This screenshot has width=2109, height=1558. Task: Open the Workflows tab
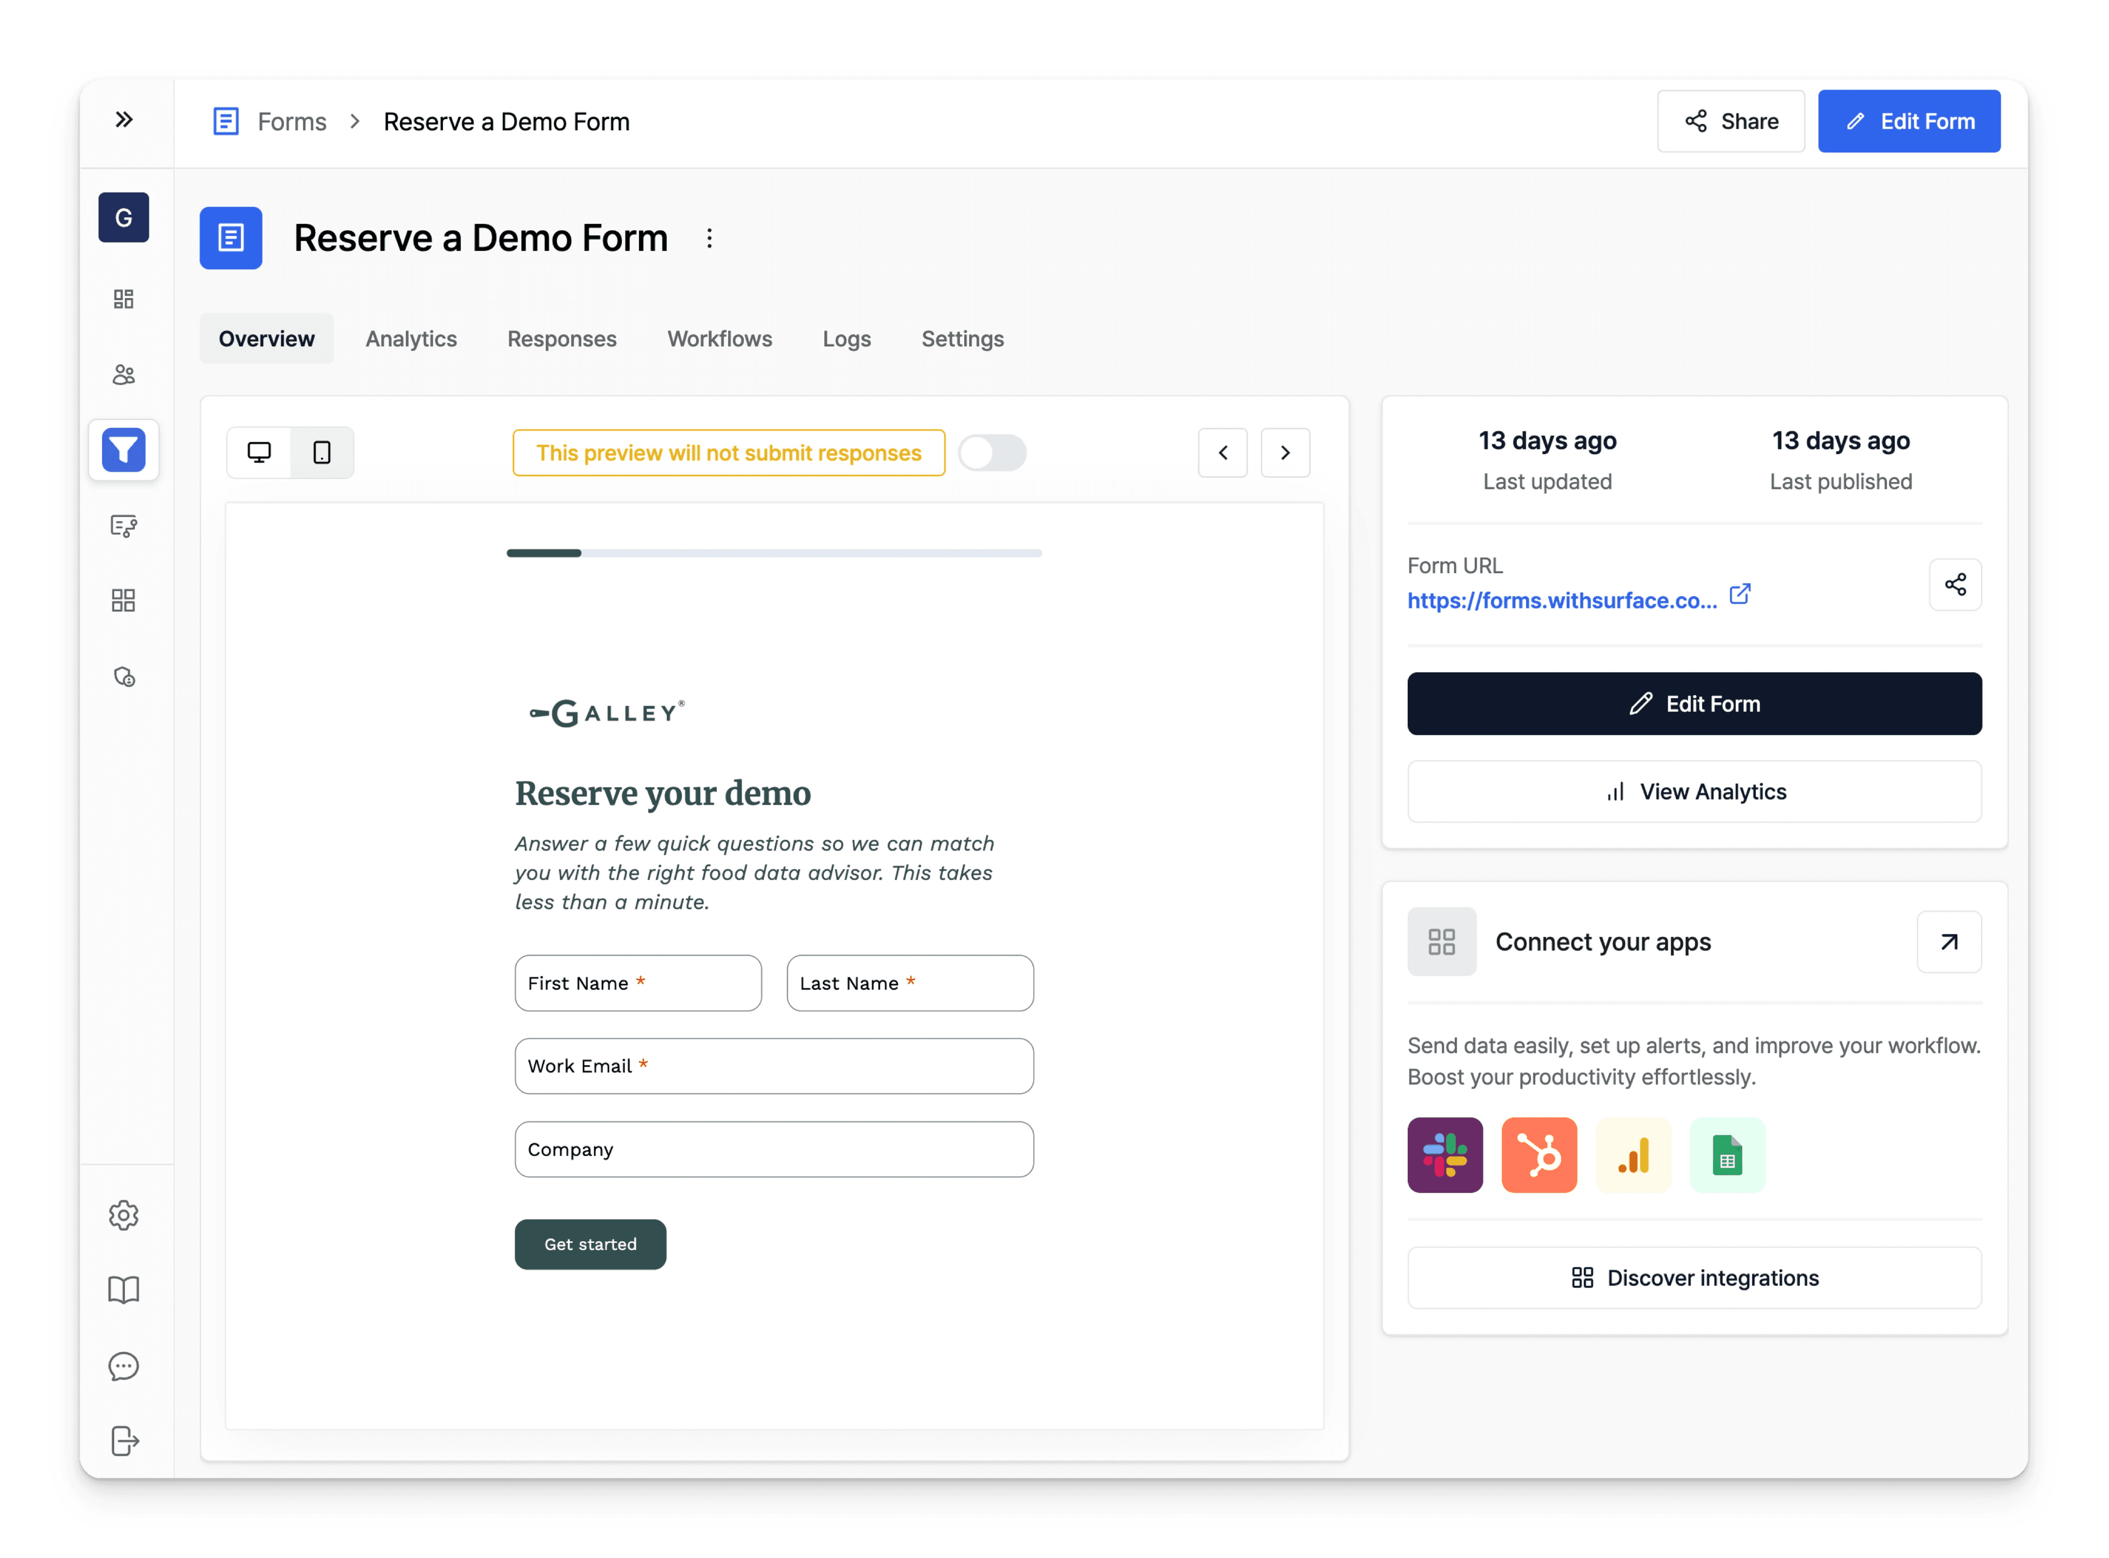[720, 339]
